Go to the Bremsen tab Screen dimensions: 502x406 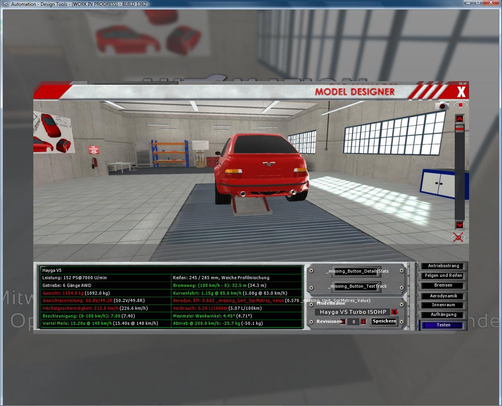(x=444, y=285)
